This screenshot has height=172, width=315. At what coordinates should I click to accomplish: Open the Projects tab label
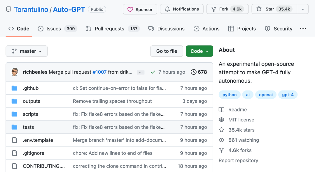click(x=246, y=29)
